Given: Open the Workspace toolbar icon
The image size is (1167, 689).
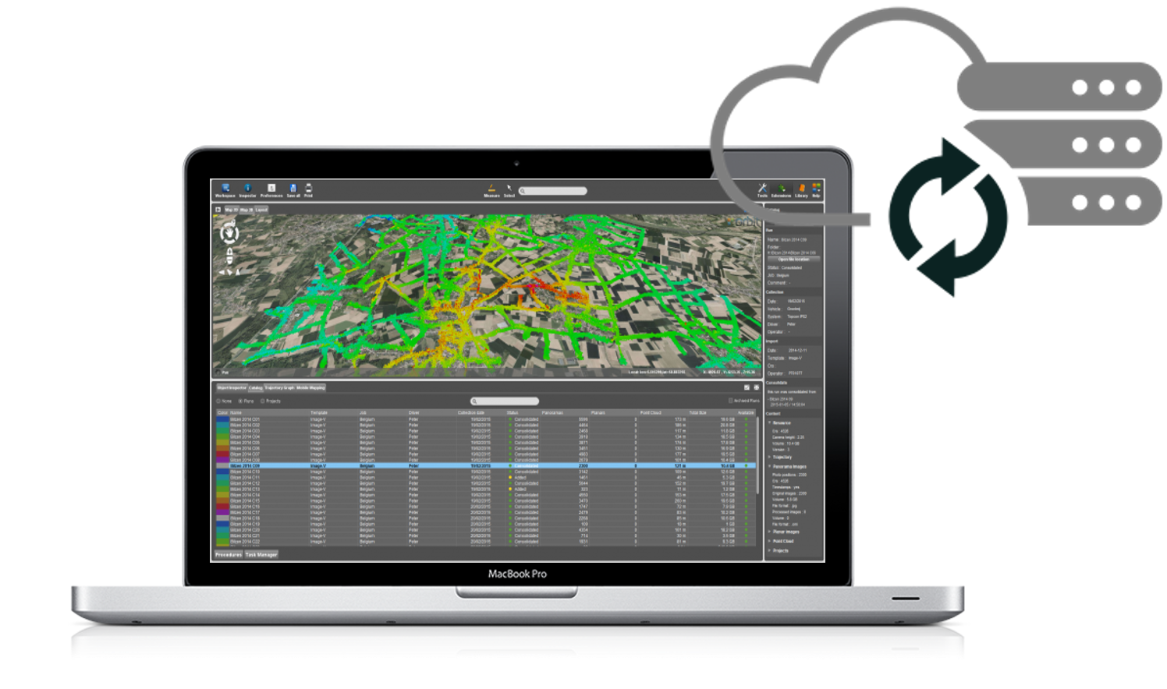Looking at the screenshot, I should point(225,189).
